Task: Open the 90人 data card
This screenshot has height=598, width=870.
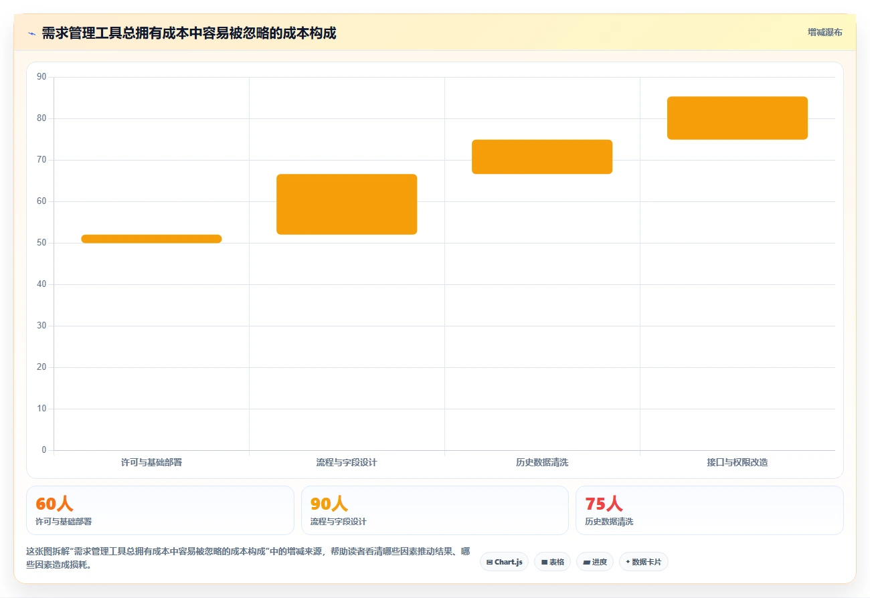Action: 435,510
